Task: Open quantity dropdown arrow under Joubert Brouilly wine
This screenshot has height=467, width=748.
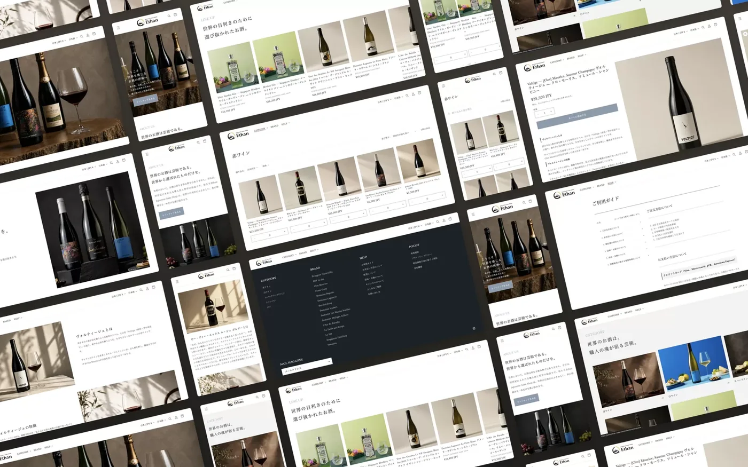Action: (442, 195)
